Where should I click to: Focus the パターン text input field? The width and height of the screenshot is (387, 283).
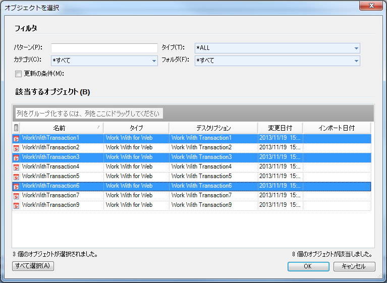click(104, 48)
